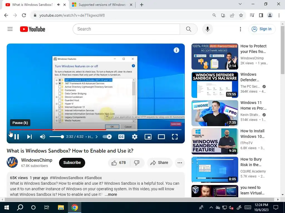Open How to Protect your Files video thumbnail
Screen dimensions: 285x213
(215, 57)
